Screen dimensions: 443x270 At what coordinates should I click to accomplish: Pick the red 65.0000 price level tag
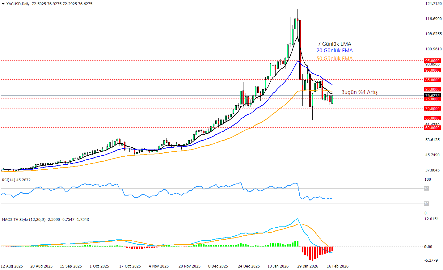pos(432,118)
